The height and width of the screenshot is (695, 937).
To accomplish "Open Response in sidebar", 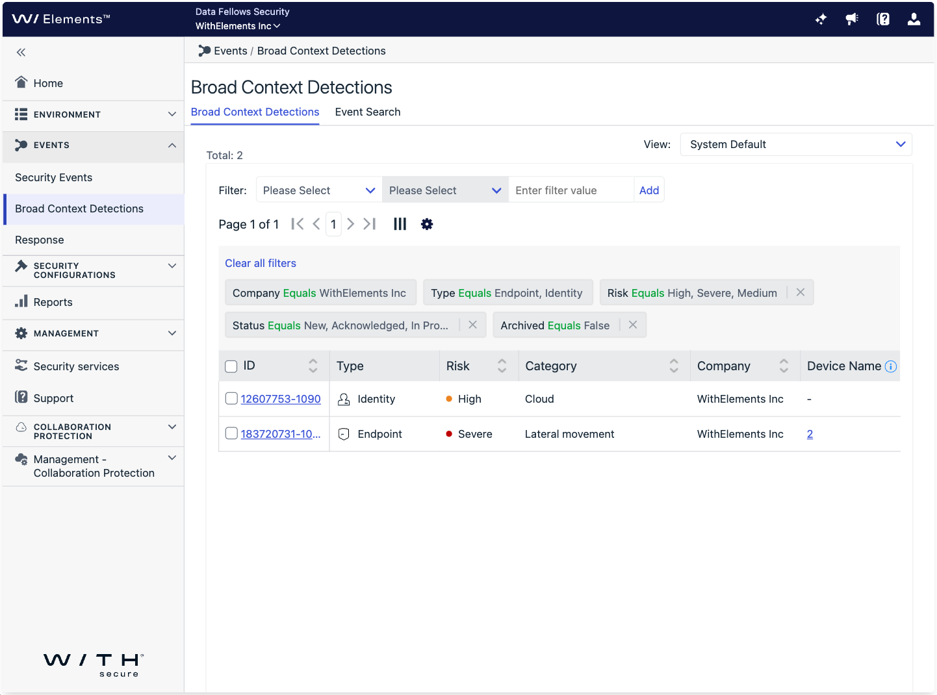I will point(94,240).
